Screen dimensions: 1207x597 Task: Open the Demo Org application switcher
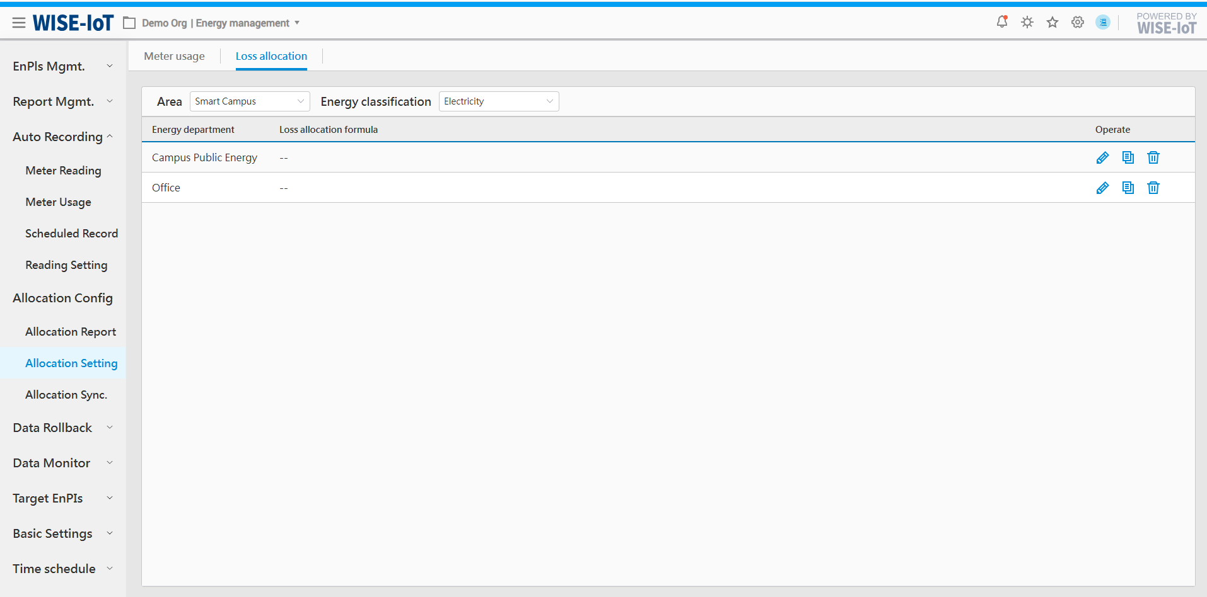click(214, 23)
